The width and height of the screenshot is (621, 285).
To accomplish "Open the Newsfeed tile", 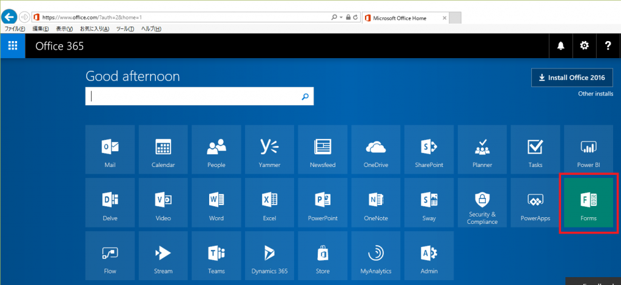I will (323, 149).
